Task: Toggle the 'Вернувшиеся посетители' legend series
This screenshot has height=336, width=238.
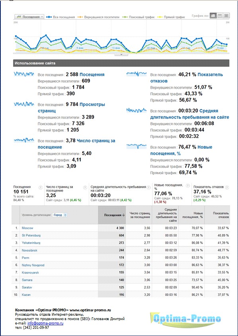Action: point(98,17)
